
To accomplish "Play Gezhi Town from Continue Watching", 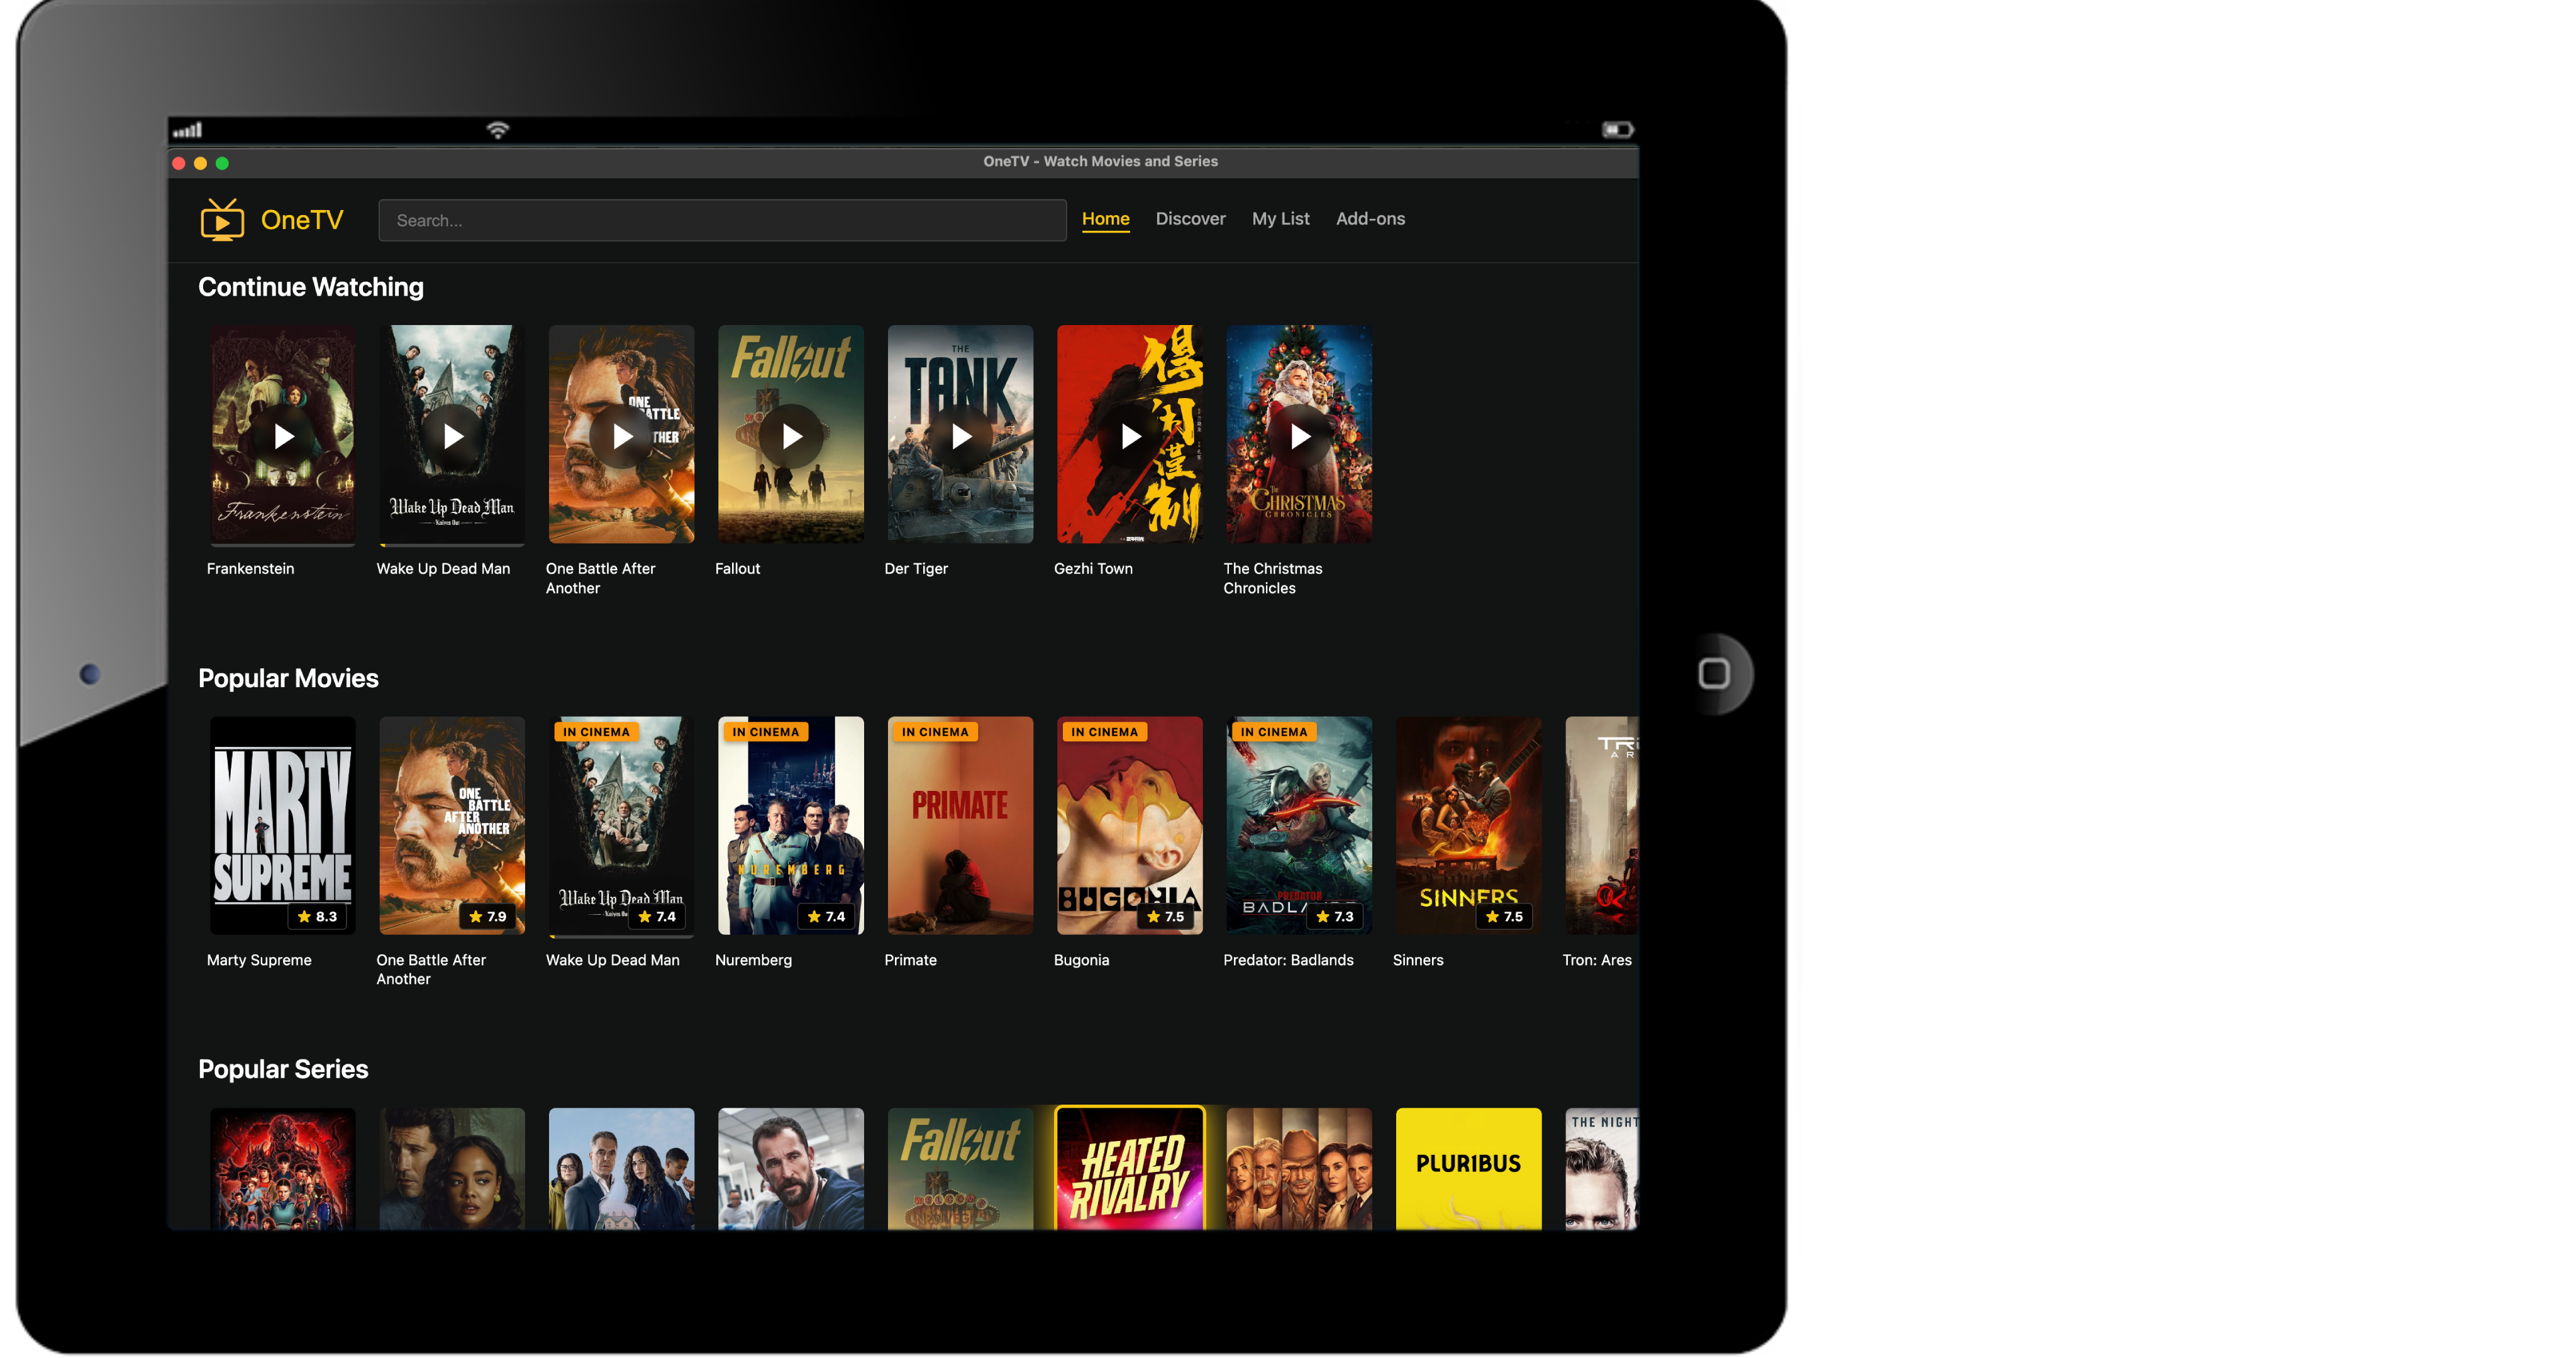I will tap(1129, 436).
